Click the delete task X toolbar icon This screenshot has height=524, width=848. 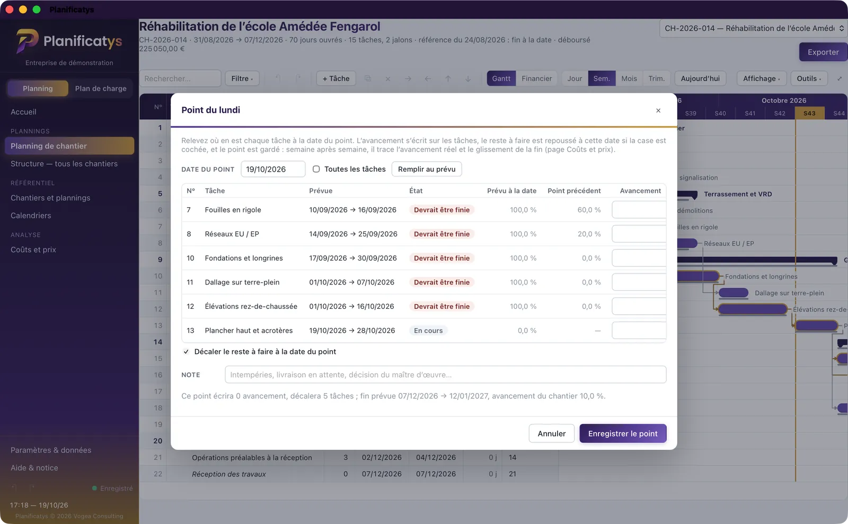click(388, 78)
